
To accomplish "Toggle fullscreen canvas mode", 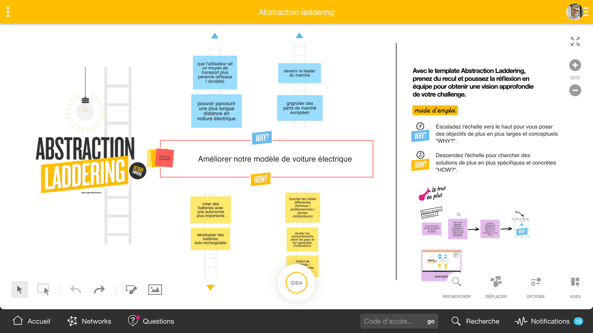I will coord(575,41).
